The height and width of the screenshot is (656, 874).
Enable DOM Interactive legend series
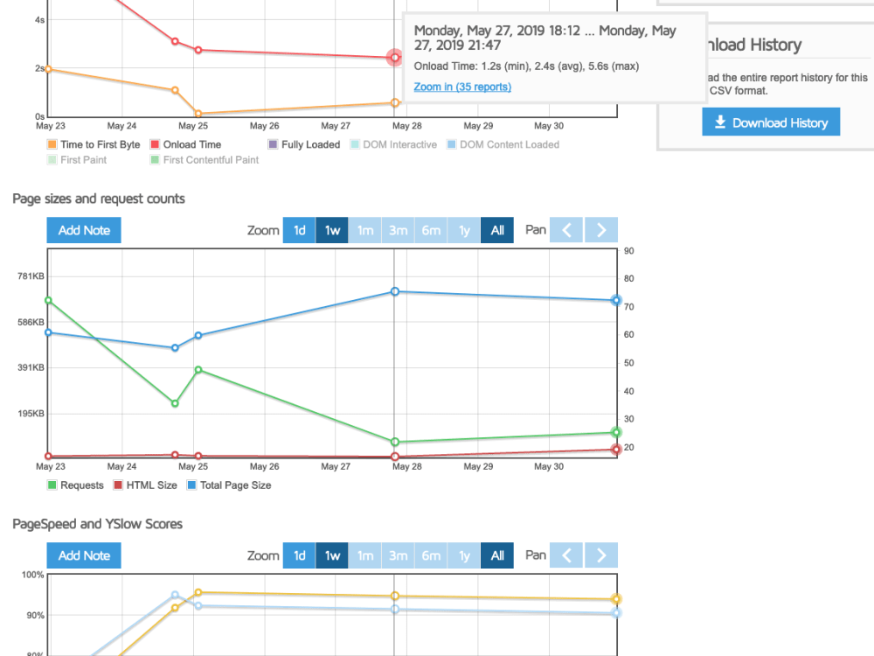click(393, 144)
